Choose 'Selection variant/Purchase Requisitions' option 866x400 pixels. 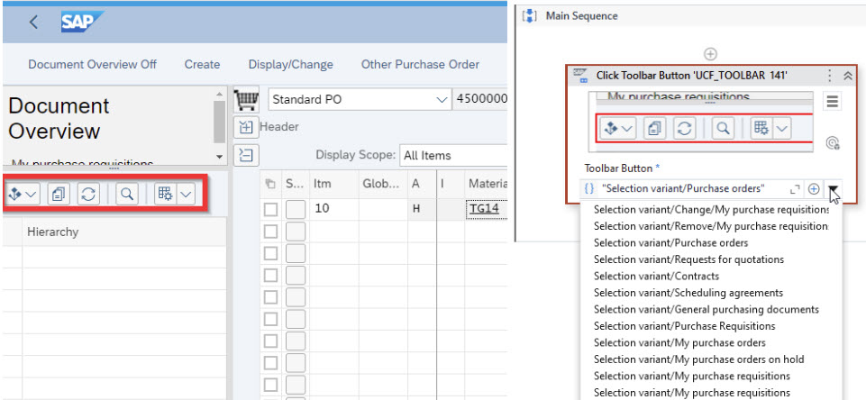[684, 325]
